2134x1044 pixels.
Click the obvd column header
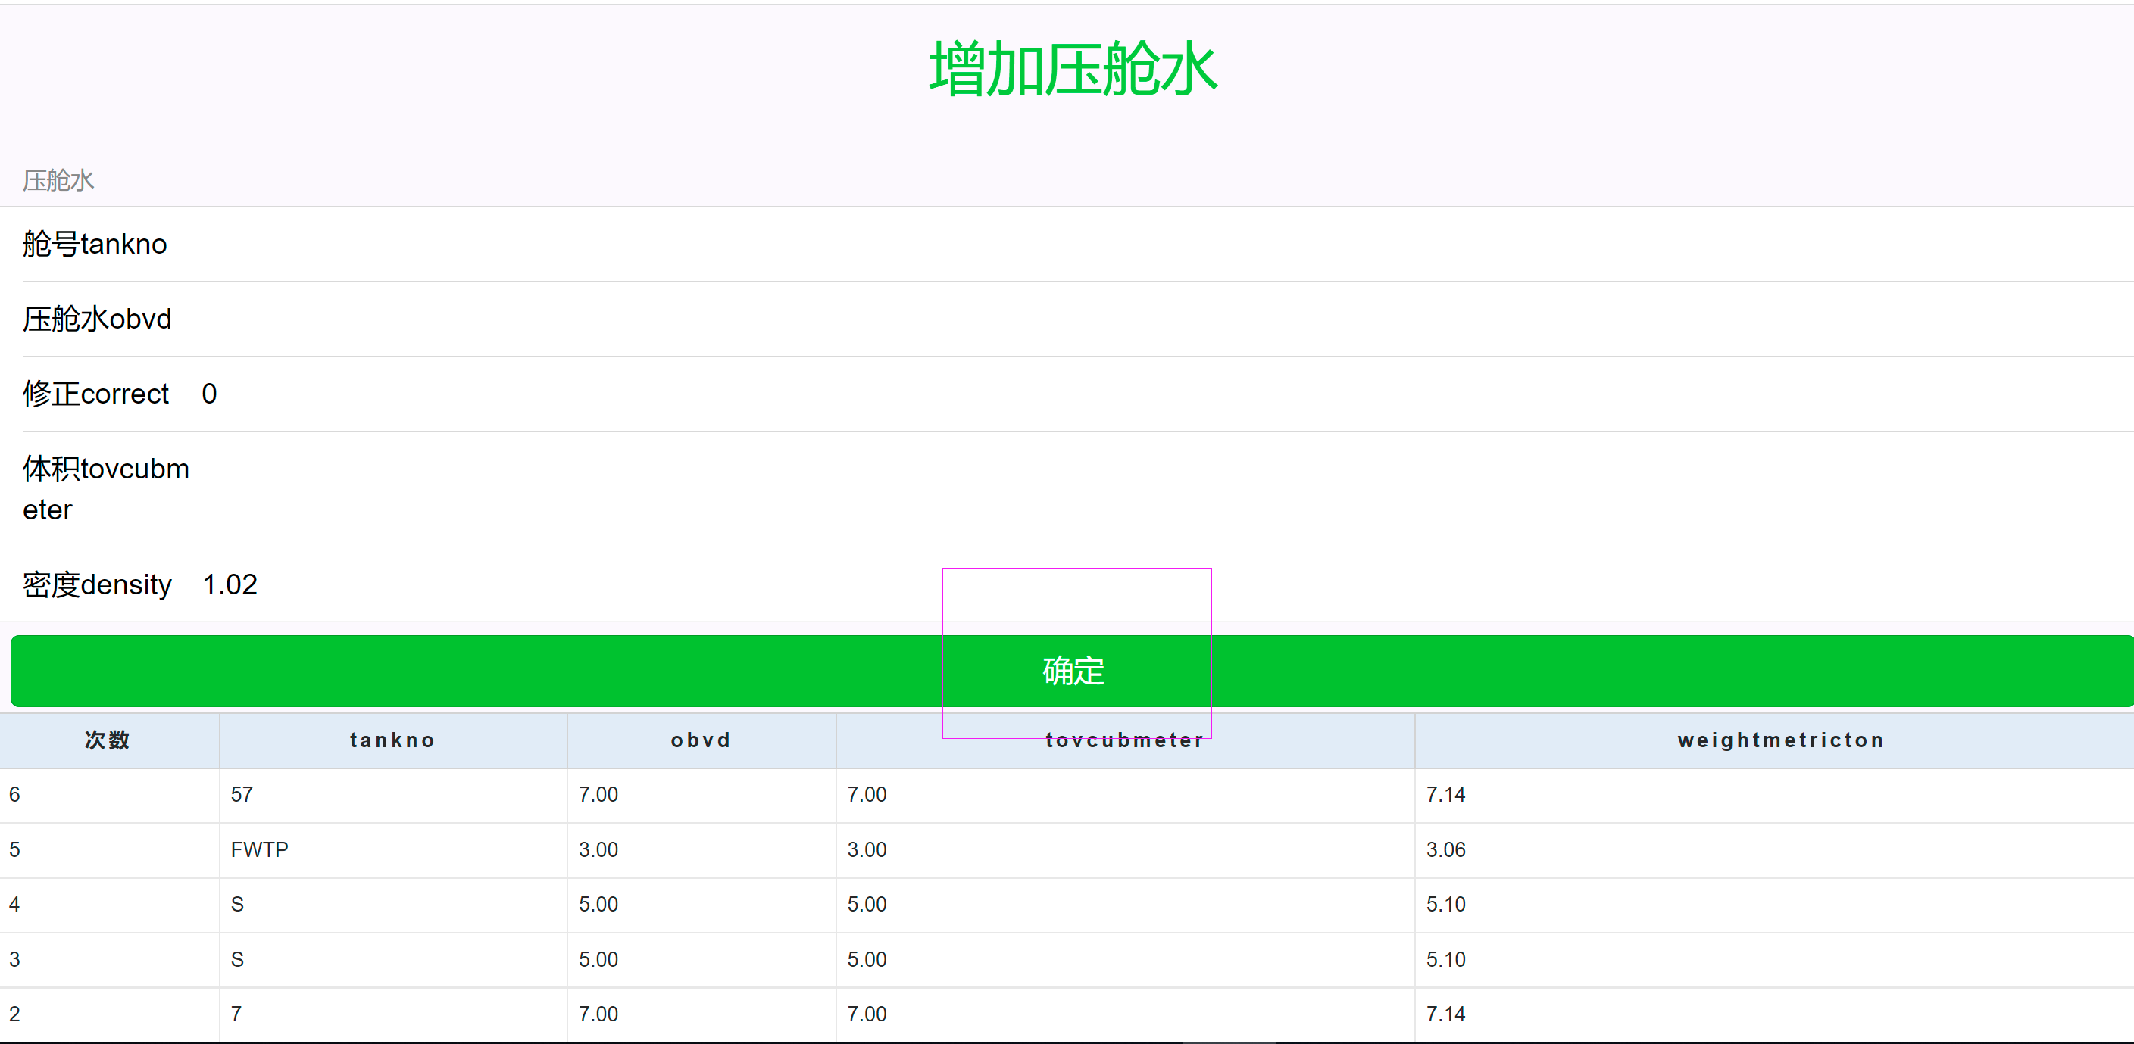point(701,740)
